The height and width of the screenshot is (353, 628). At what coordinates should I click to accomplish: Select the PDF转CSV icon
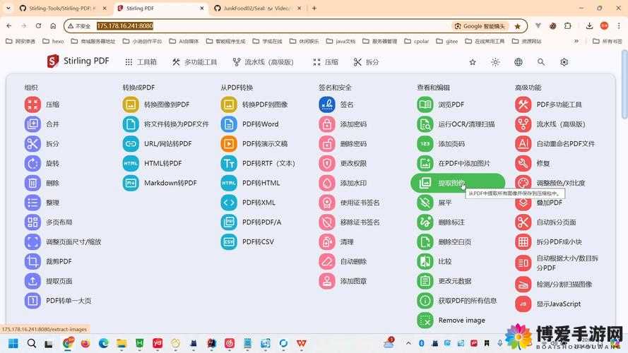coord(229,241)
